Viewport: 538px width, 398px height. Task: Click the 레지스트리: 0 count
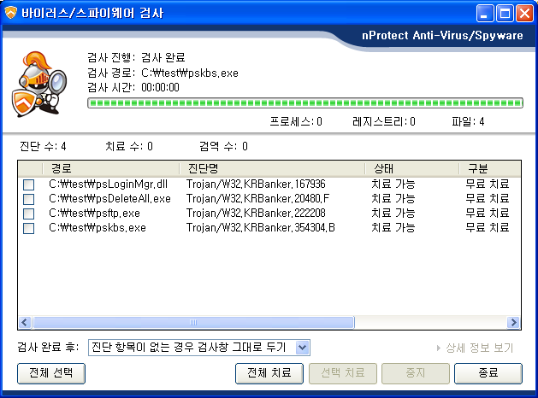click(x=384, y=121)
